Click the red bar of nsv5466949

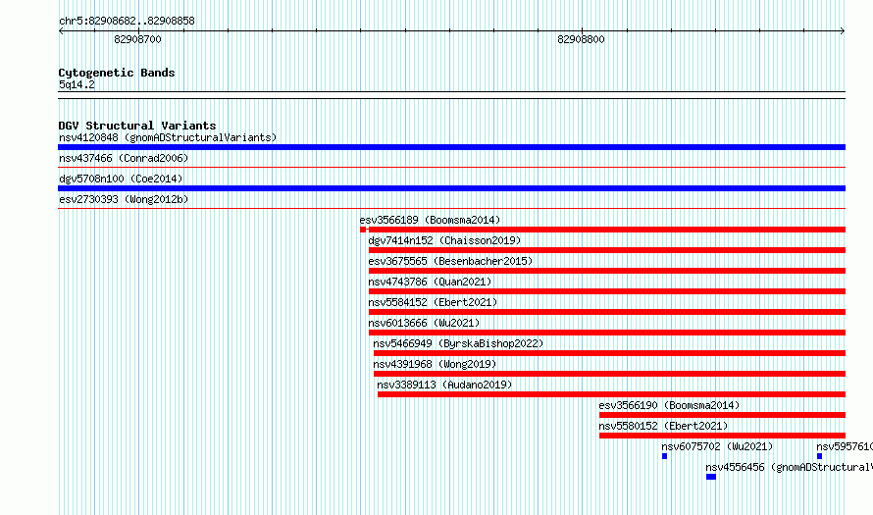[x=610, y=353]
